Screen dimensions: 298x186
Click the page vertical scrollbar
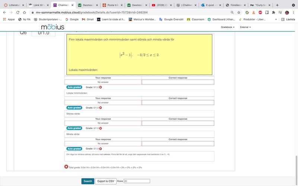tap(296, 164)
